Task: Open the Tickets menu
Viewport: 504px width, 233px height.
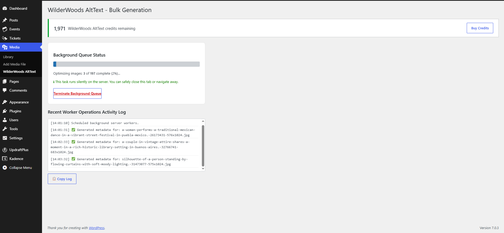Action: [15, 38]
